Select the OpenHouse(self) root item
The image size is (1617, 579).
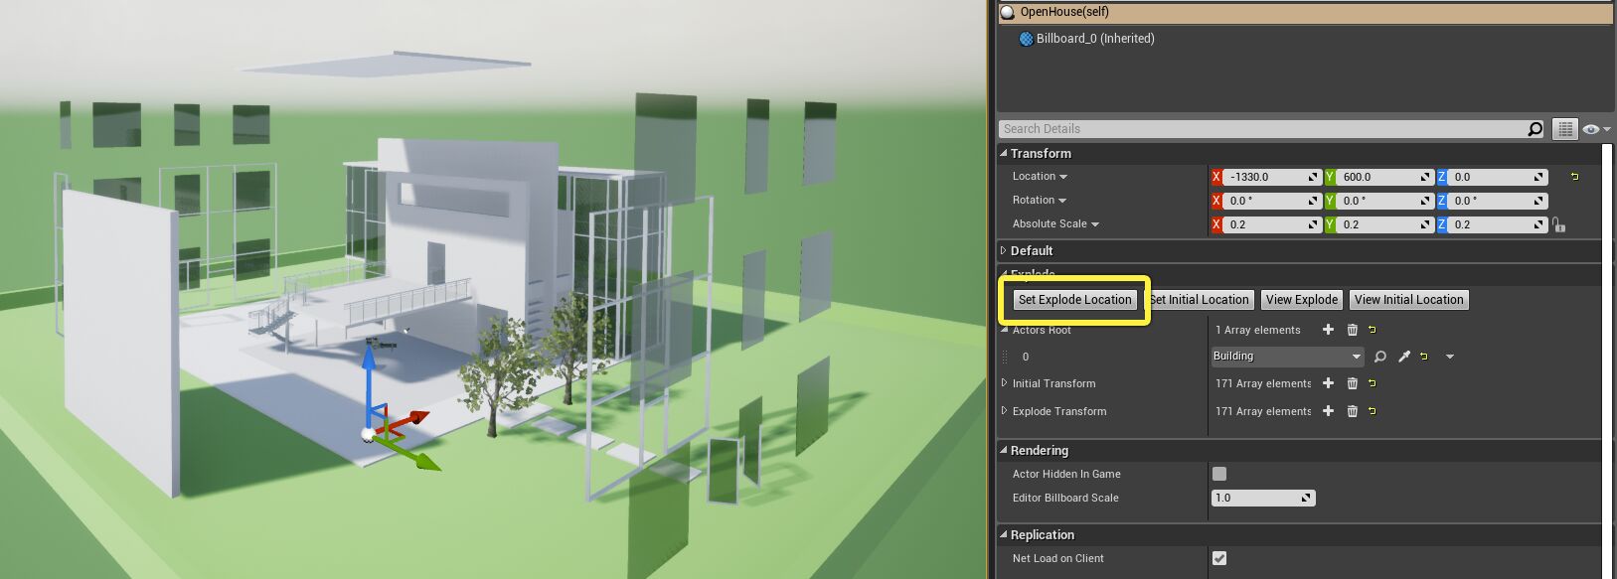(1063, 12)
